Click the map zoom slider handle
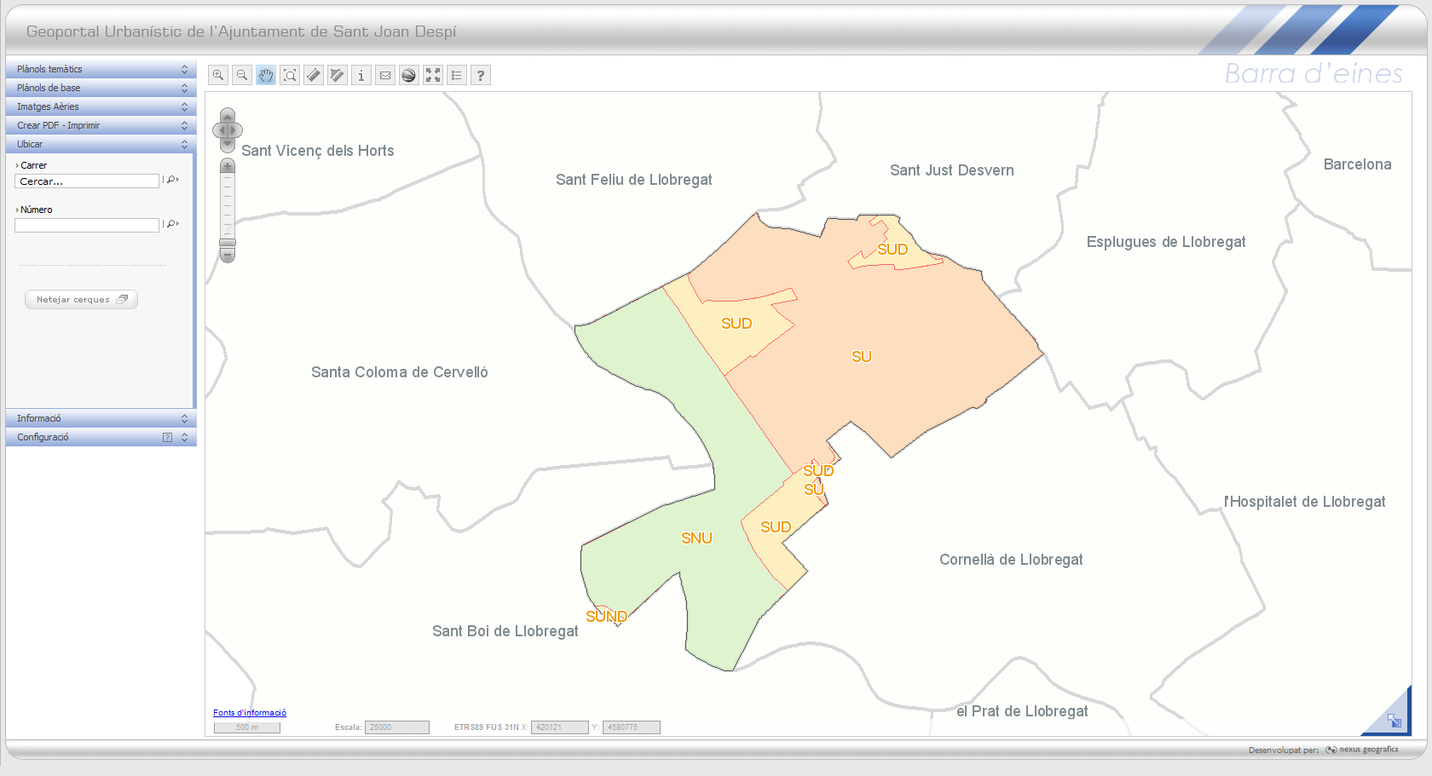 (x=228, y=243)
